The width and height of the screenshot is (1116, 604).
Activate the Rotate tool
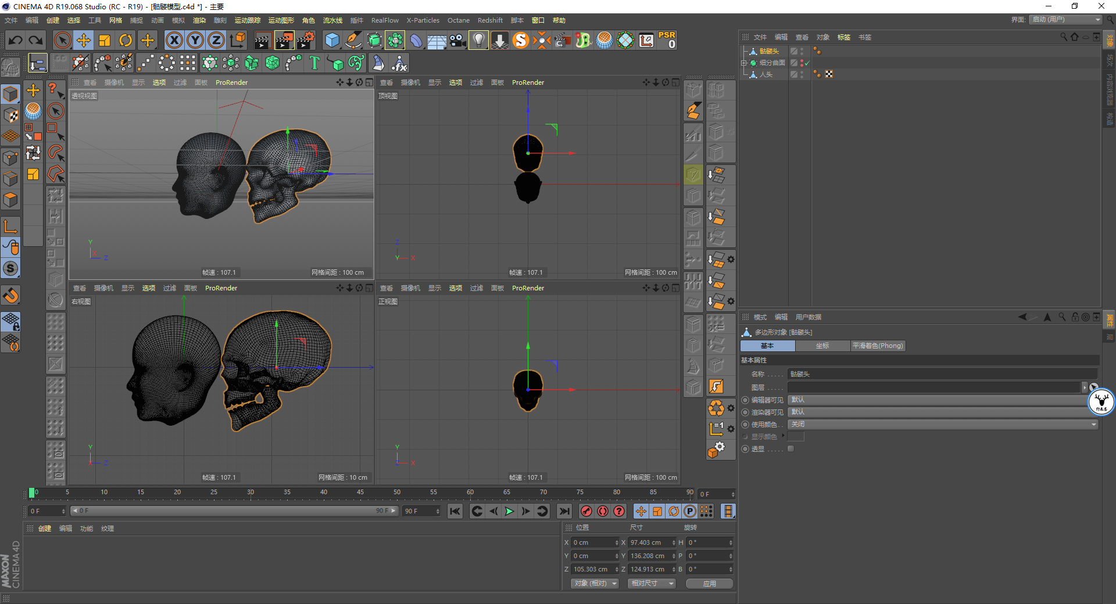(126, 40)
